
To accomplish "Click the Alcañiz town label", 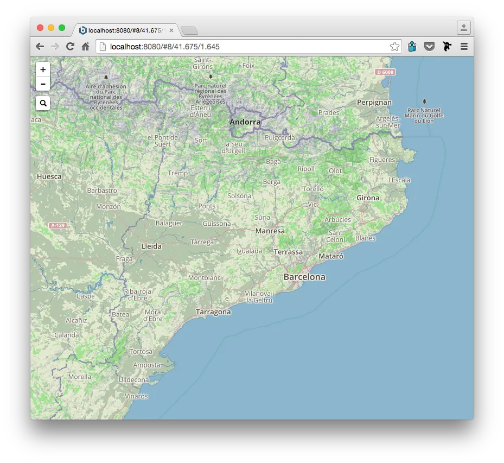I will coord(76,320).
